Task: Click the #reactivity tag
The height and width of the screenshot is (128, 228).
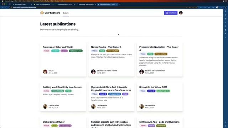Action: (58, 91)
